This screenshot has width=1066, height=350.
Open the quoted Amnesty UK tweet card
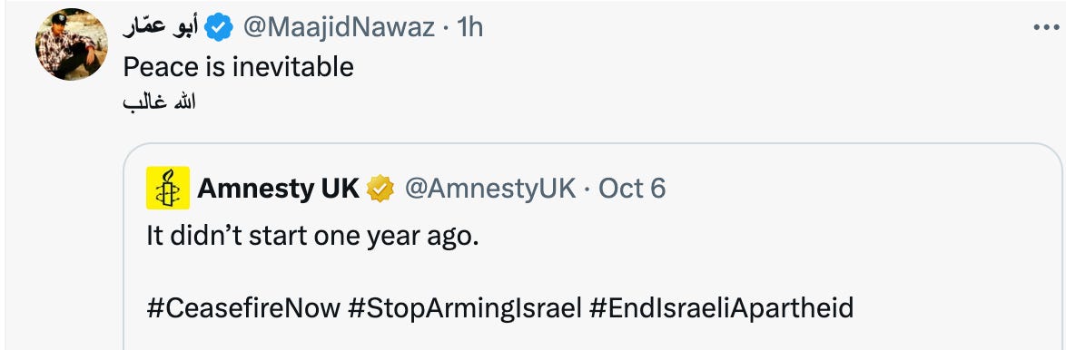coord(592,247)
